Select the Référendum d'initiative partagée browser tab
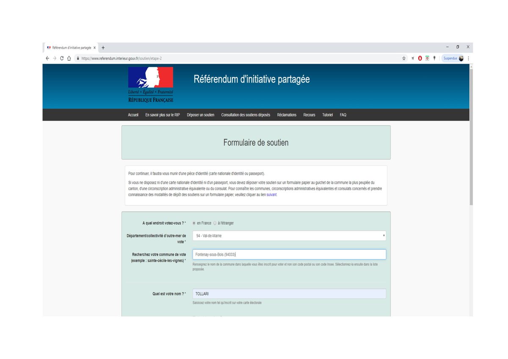 coord(70,48)
